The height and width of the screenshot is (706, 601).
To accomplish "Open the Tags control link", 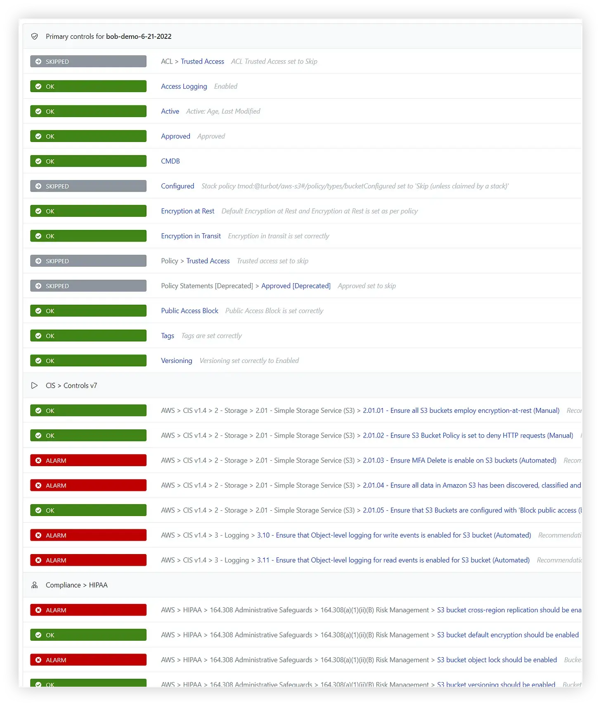I will point(168,336).
